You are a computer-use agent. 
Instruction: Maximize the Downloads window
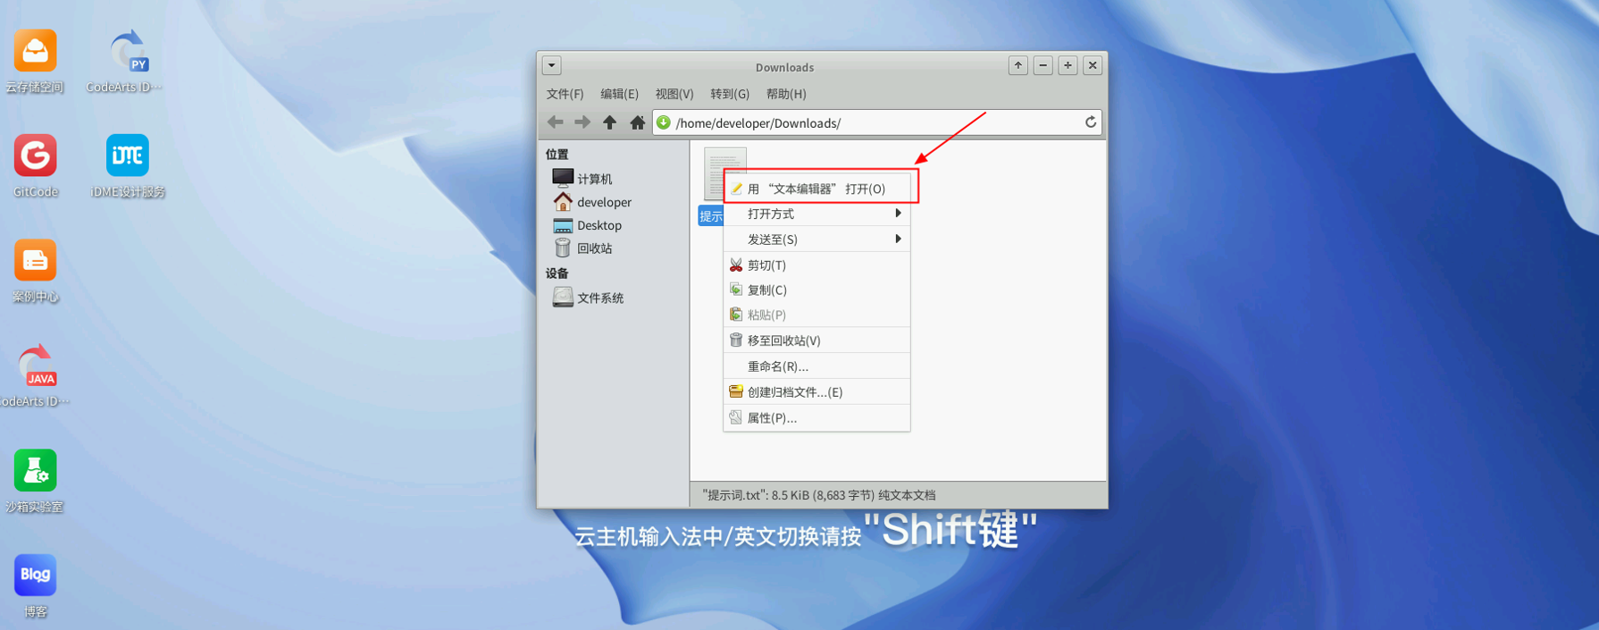[x=1067, y=65]
